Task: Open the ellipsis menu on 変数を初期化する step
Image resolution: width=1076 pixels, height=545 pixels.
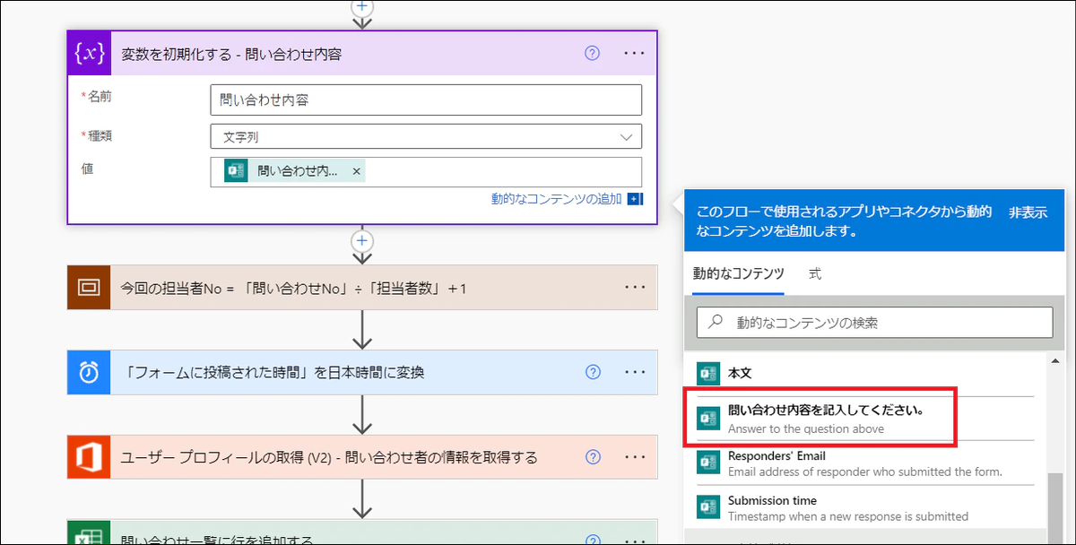Action: 635,53
